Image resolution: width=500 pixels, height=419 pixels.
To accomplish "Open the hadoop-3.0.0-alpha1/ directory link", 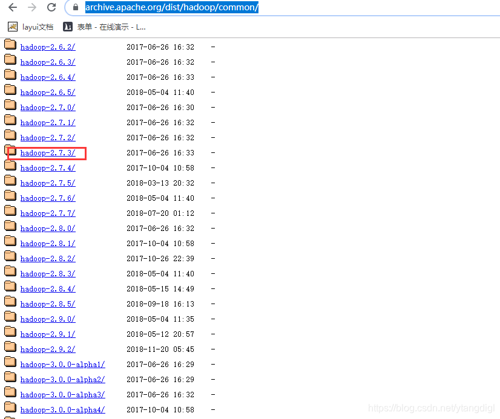I will coord(63,365).
